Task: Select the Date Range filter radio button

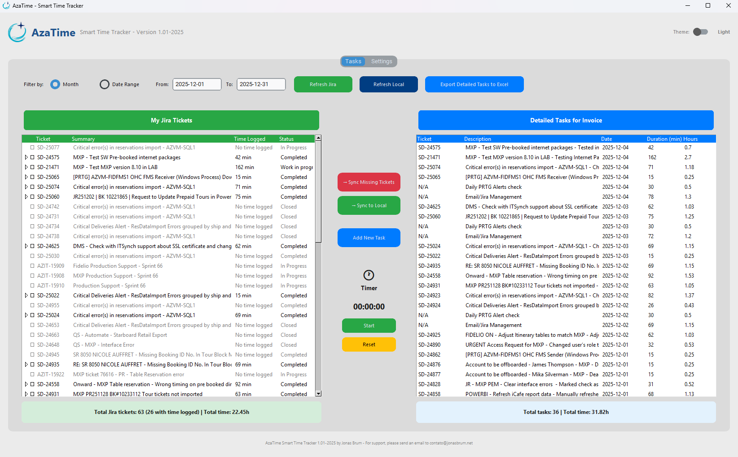Action: pyautogui.click(x=105, y=84)
